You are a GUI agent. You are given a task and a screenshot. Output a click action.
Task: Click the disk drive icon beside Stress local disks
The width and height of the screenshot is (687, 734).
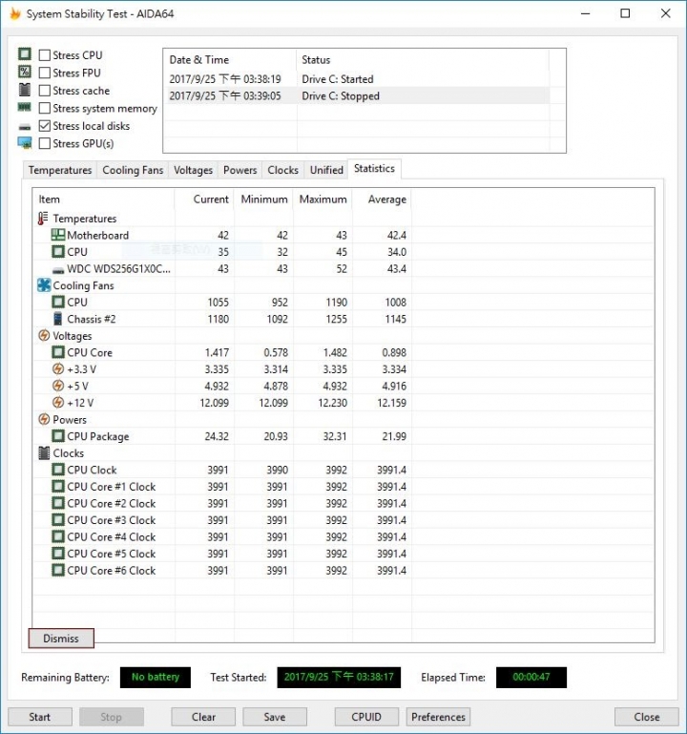tap(25, 126)
